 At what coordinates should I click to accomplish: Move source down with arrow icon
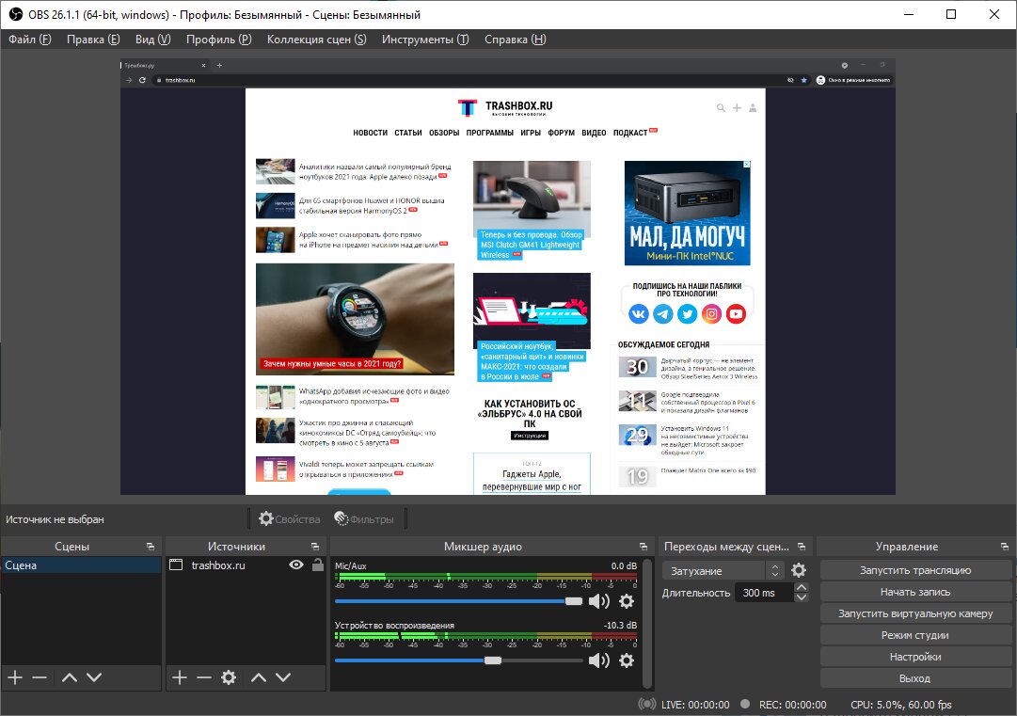(x=283, y=677)
